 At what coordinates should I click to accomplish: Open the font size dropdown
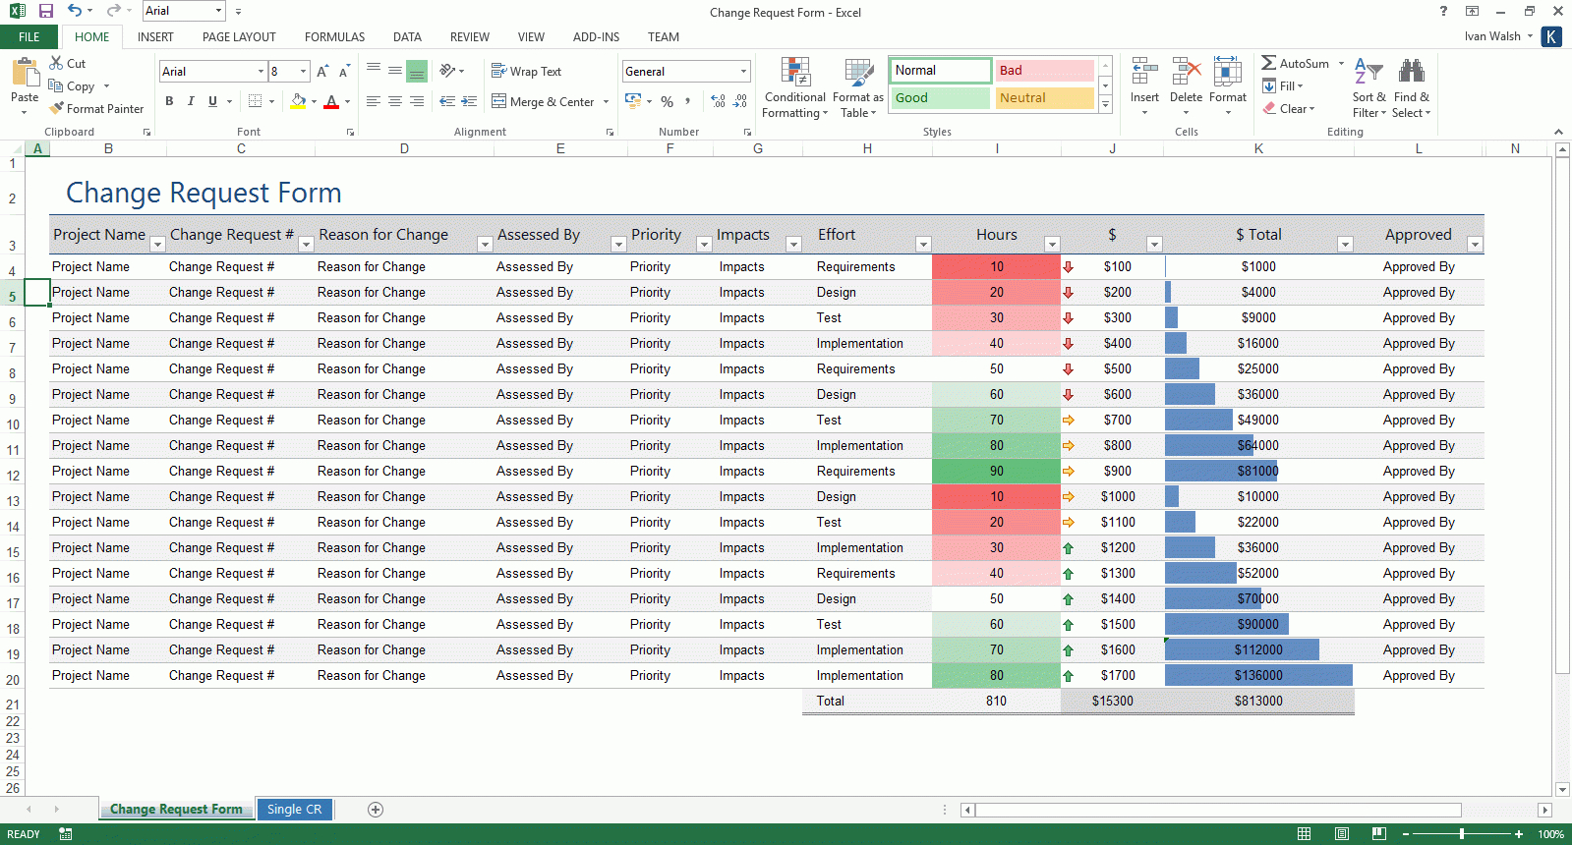pyautogui.click(x=303, y=72)
